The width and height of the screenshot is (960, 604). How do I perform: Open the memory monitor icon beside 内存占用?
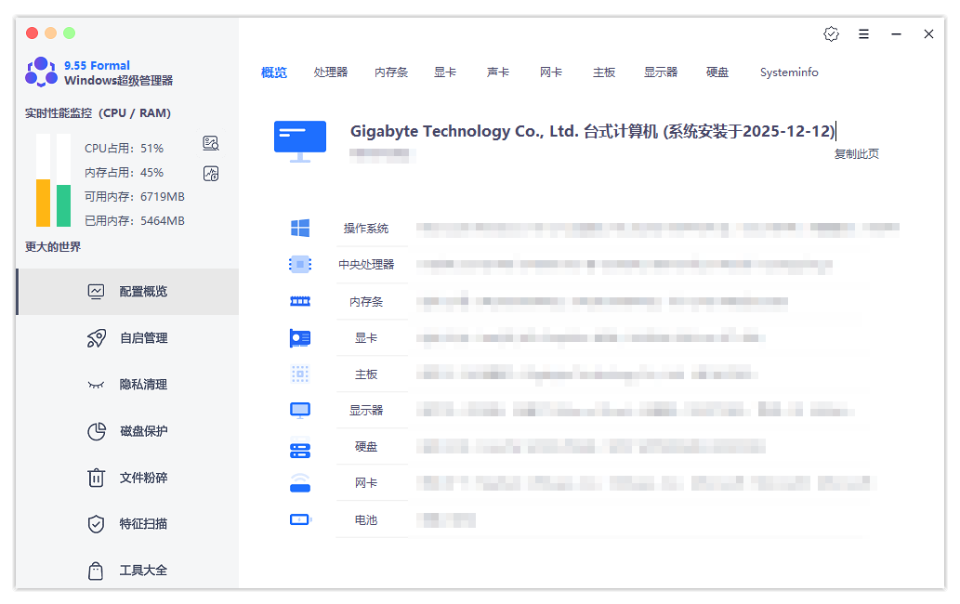211,173
